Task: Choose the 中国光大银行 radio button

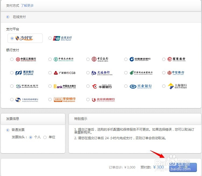Action: pos(50,86)
